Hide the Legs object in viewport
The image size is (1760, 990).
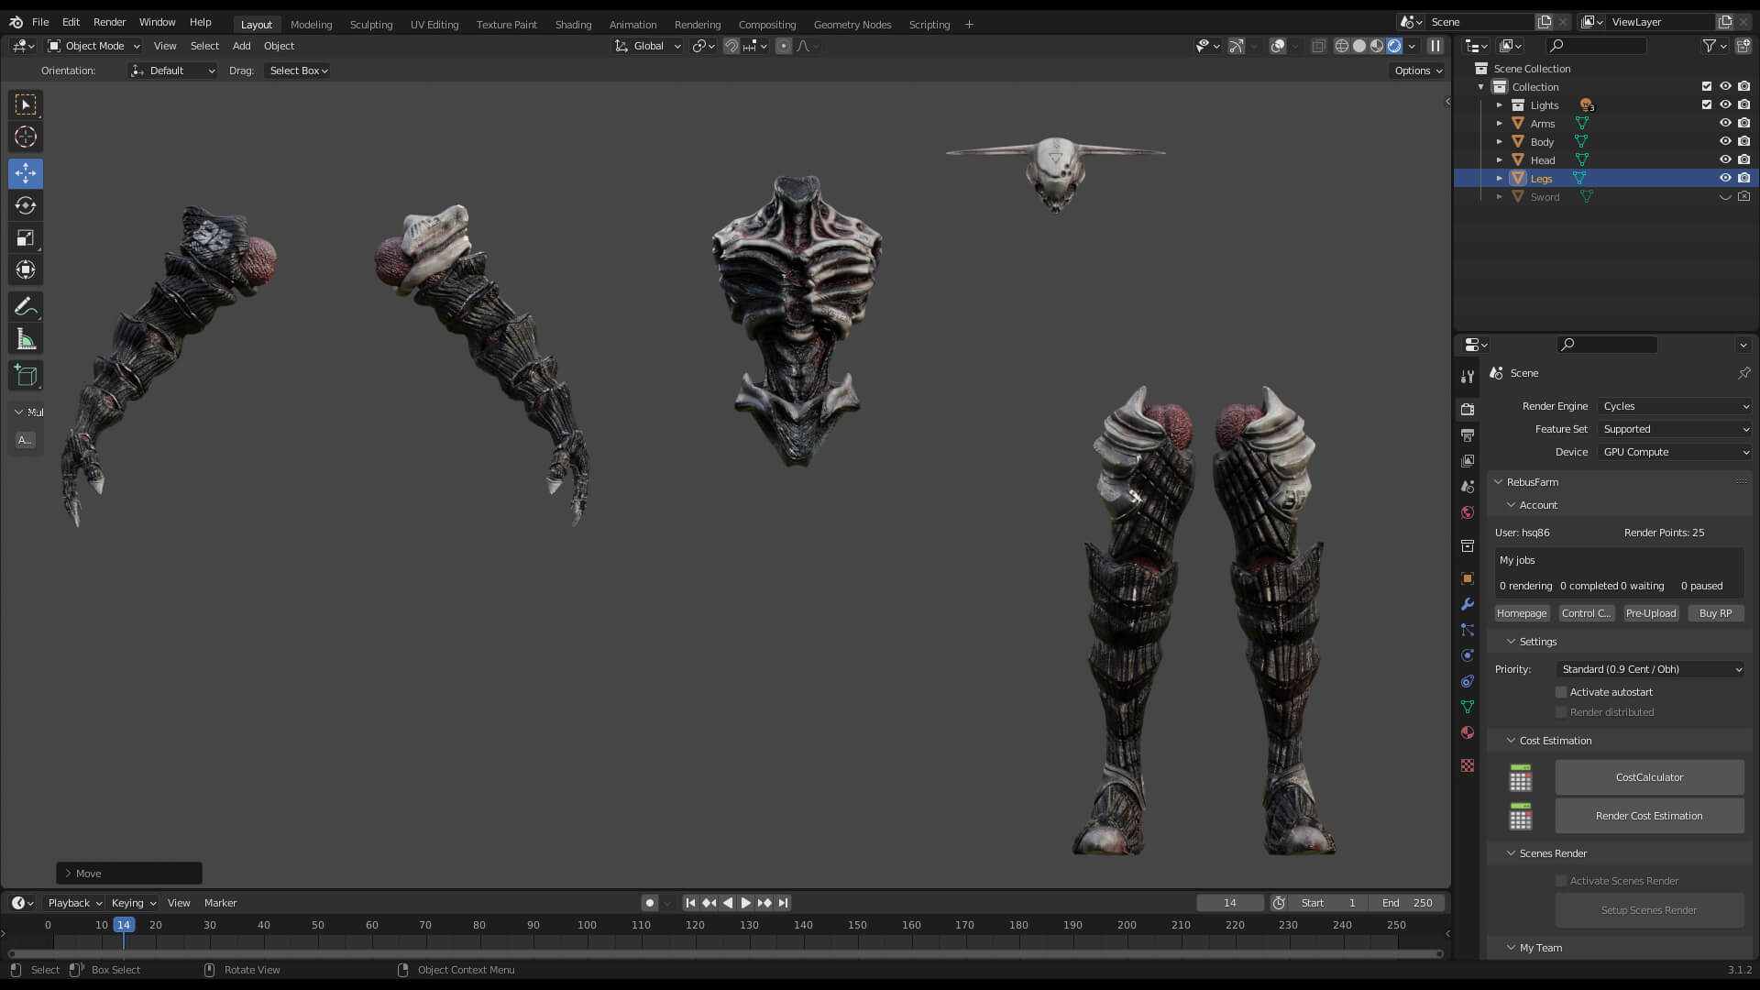point(1725,178)
